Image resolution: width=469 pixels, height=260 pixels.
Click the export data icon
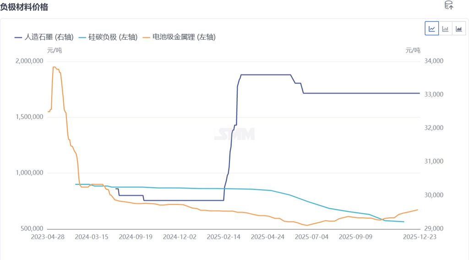pyautogui.click(x=449, y=5)
